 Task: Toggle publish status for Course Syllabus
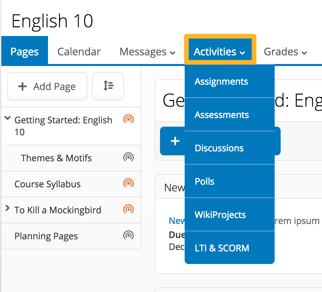[x=128, y=183]
